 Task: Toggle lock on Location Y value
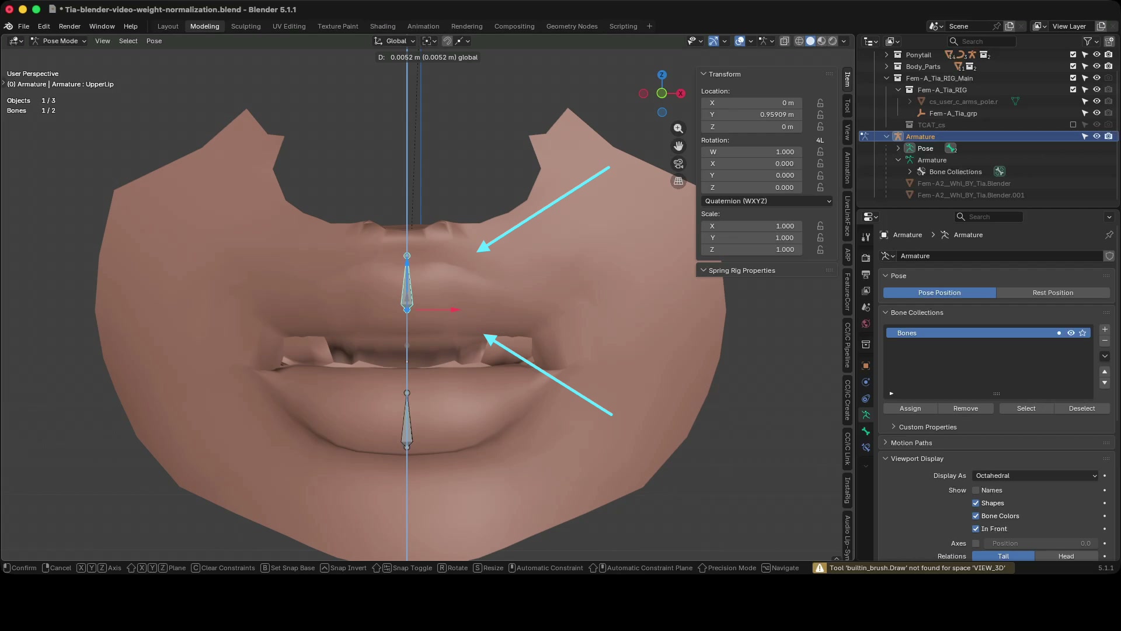point(820,115)
